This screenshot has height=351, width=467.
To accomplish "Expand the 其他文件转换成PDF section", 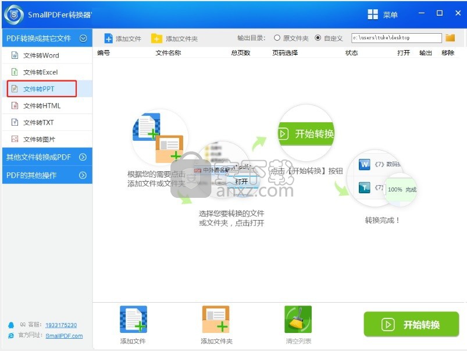I will 83,157.
